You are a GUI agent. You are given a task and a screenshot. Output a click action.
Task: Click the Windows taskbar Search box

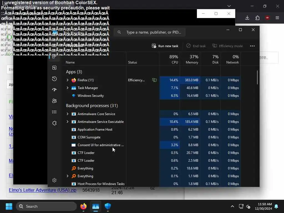(46, 206)
